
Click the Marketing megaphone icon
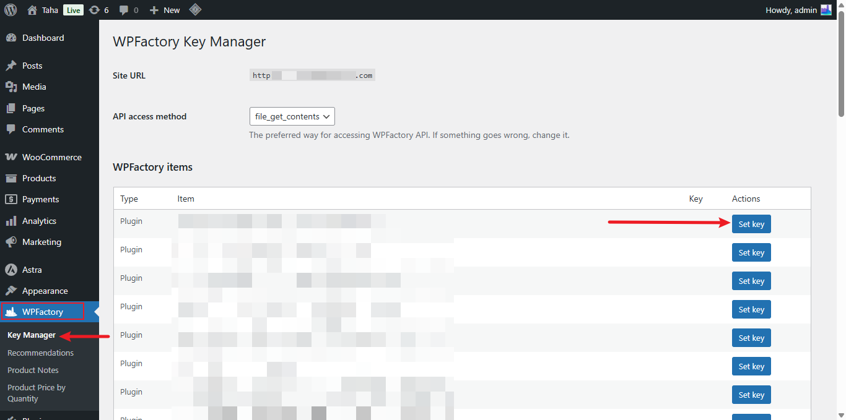click(x=11, y=242)
